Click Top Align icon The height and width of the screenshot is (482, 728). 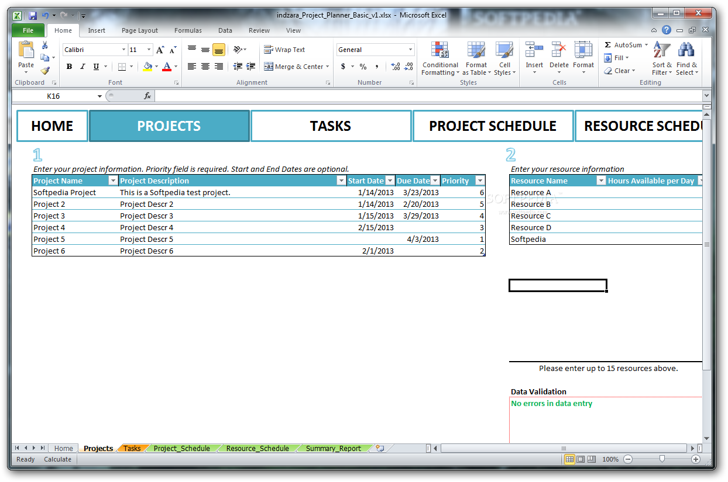click(x=192, y=50)
